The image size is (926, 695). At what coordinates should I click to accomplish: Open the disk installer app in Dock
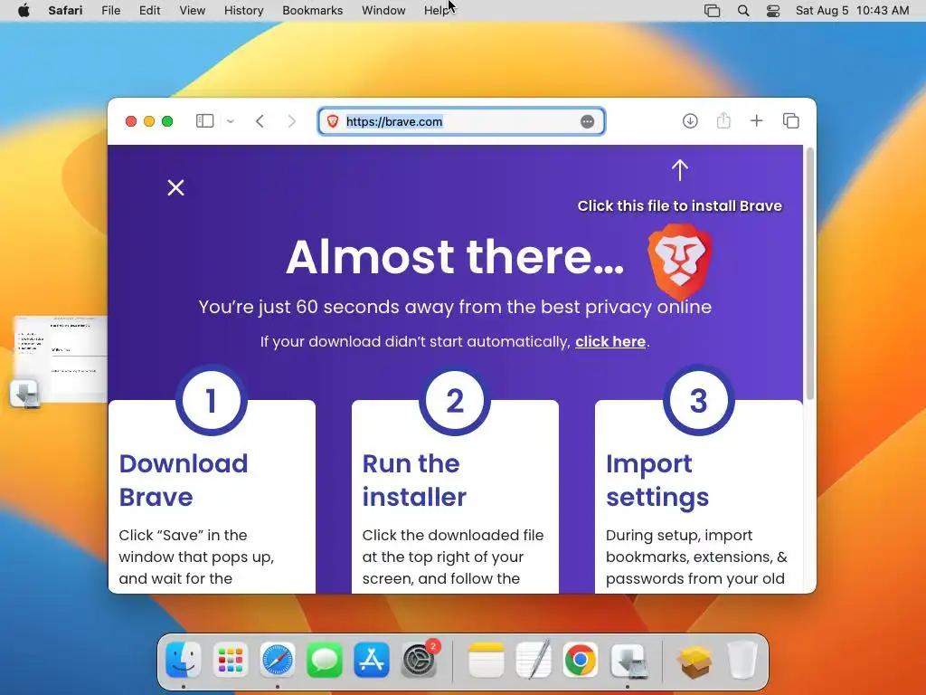coord(628,660)
